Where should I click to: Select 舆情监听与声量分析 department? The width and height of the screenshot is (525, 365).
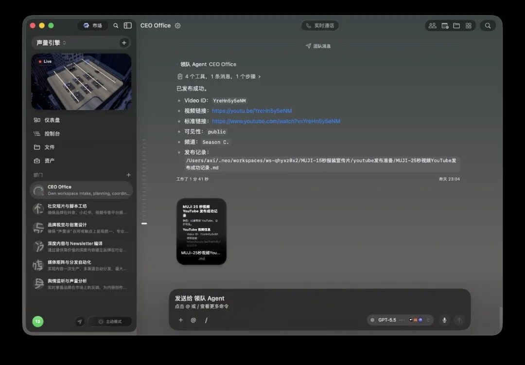pos(81,284)
